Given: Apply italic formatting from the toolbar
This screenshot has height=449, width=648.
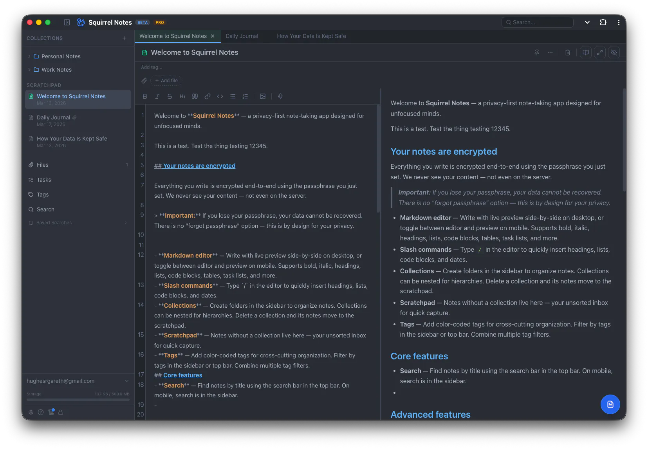Looking at the screenshot, I should (x=157, y=96).
